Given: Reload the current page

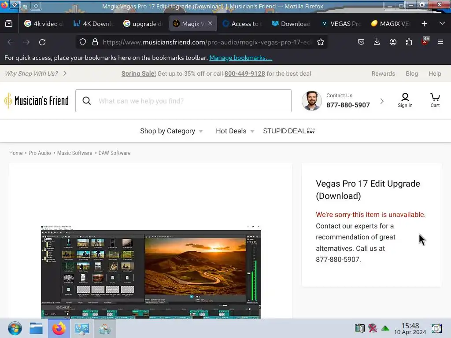Looking at the screenshot, I should click(x=42, y=42).
